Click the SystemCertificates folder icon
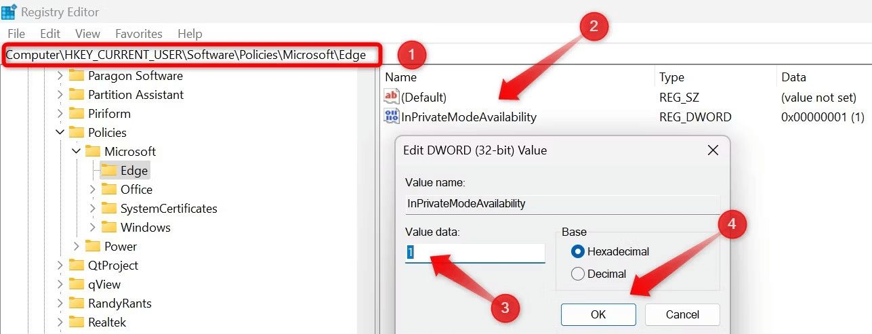This screenshot has width=872, height=334. tap(109, 208)
